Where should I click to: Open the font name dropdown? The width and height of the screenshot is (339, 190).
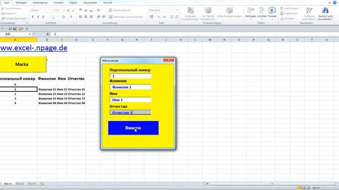point(54,11)
